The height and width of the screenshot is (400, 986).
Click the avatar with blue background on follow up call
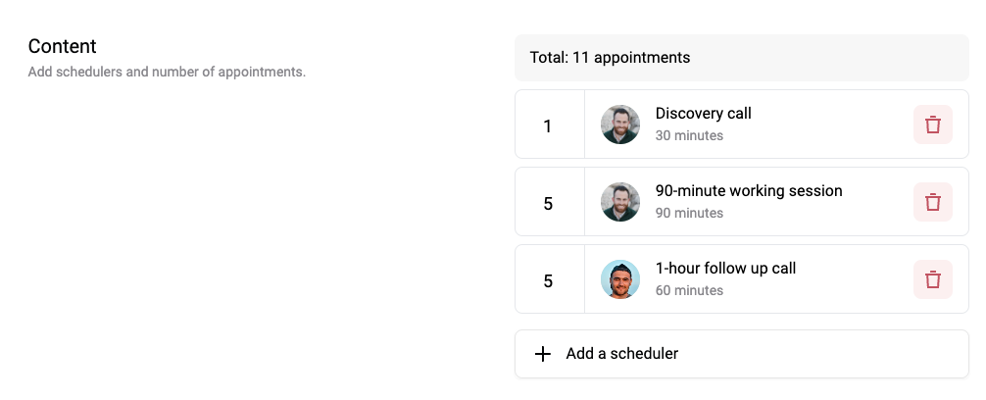click(620, 279)
